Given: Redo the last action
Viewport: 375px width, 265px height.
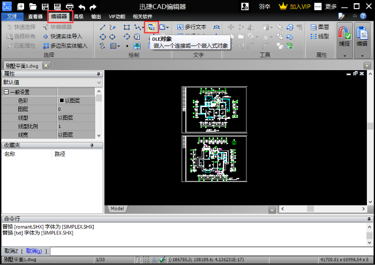Looking at the screenshot, I should point(93,7).
